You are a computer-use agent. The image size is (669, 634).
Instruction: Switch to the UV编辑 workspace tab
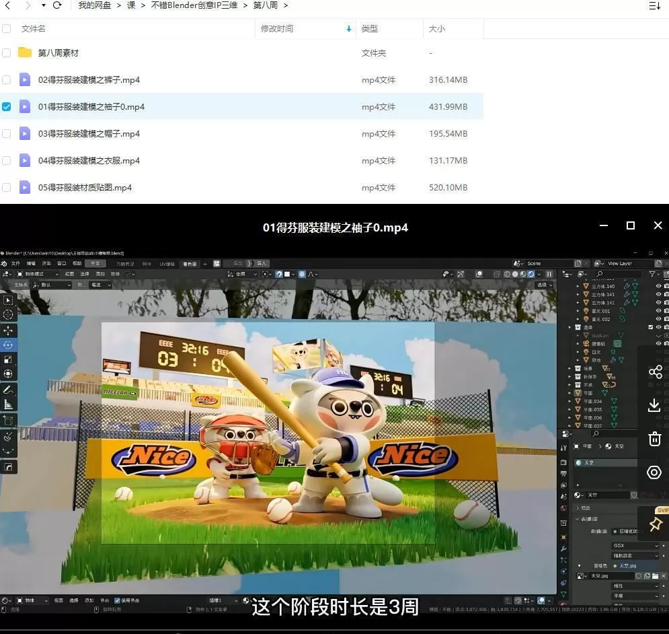click(166, 263)
